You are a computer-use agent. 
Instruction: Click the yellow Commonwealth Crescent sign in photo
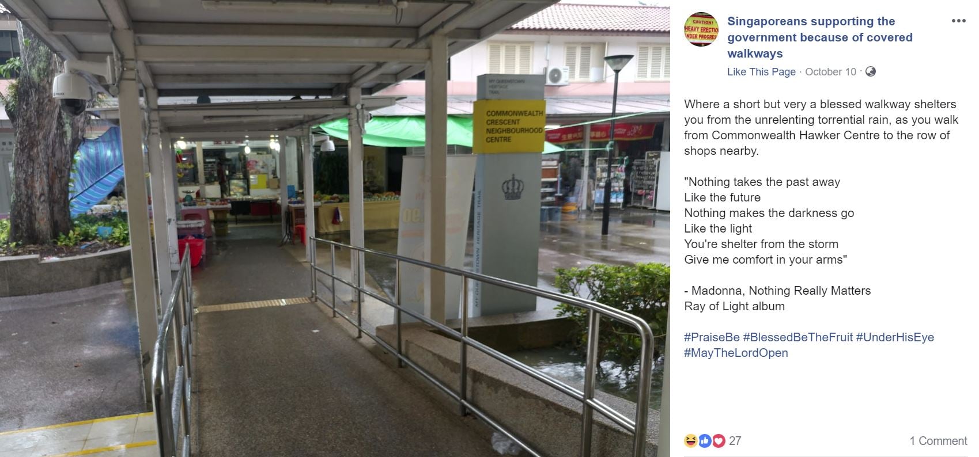click(x=509, y=127)
